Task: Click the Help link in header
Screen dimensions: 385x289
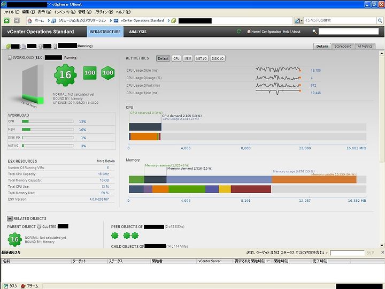Action: pos(286,32)
